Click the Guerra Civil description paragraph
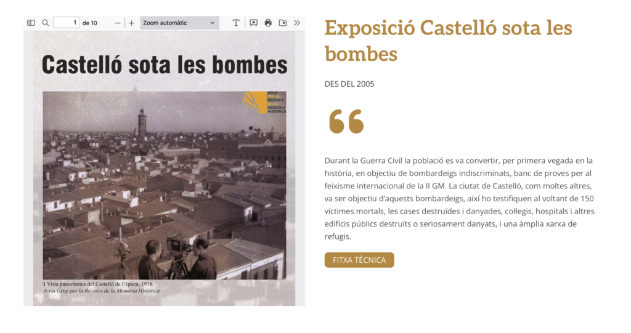Screen dimensions: 631x333 coord(459,198)
